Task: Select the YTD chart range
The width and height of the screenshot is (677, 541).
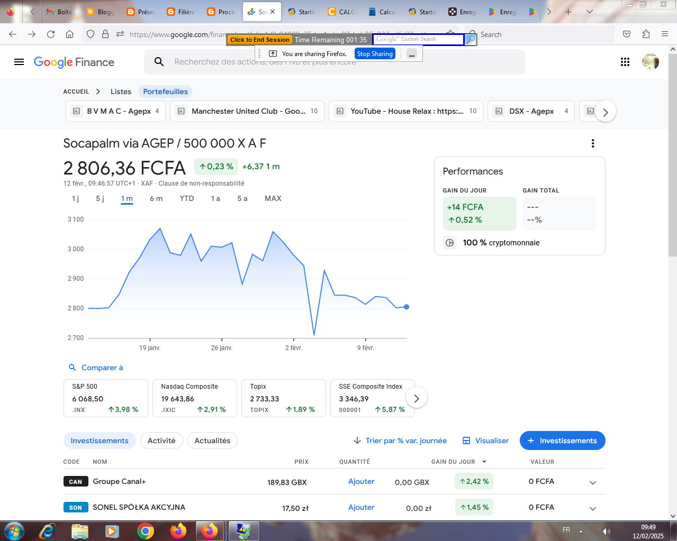Action: [x=187, y=198]
